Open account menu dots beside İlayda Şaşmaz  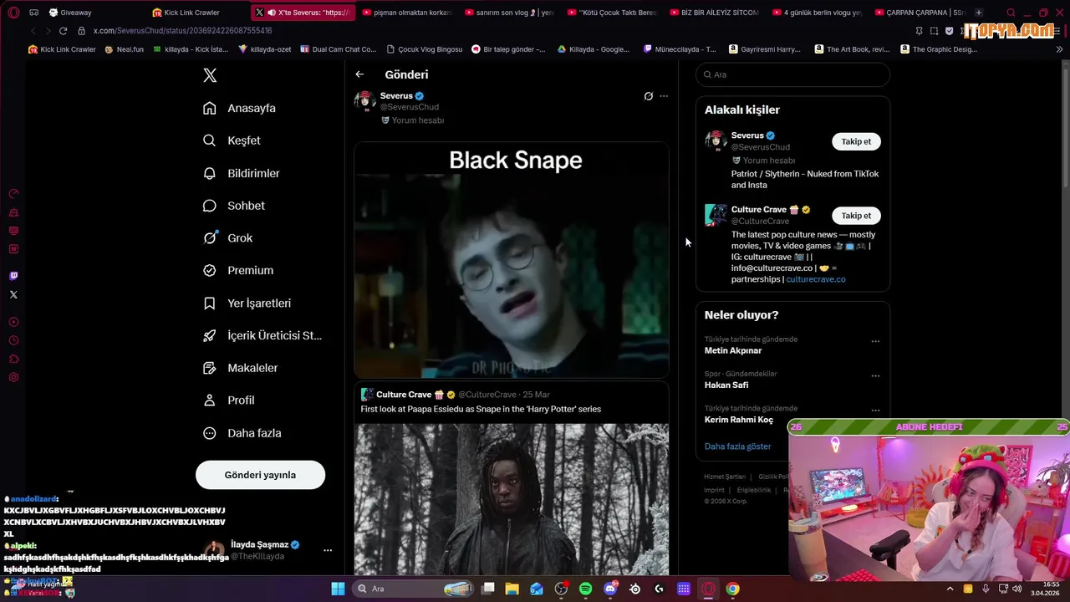point(328,550)
